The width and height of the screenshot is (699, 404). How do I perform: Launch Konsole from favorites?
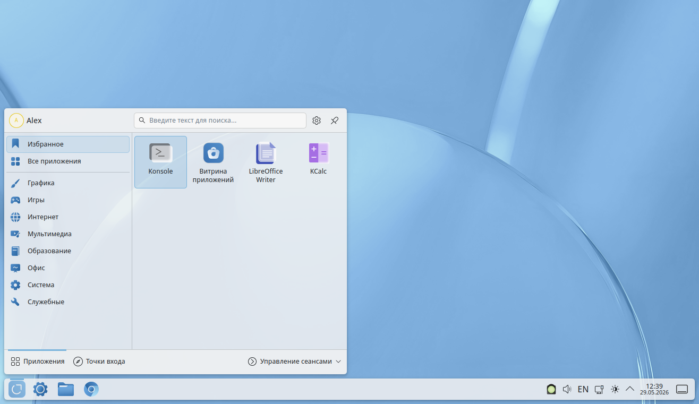pyautogui.click(x=160, y=162)
